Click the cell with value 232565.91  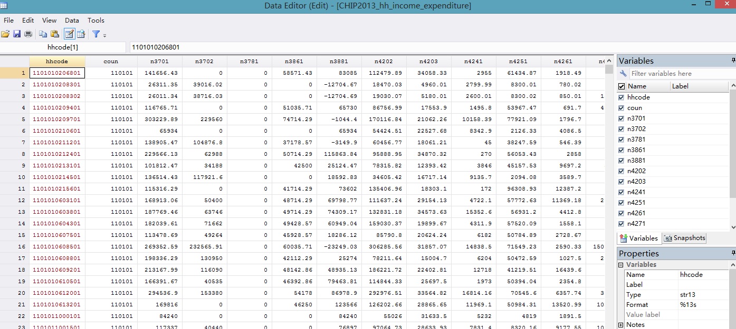[x=204, y=246]
